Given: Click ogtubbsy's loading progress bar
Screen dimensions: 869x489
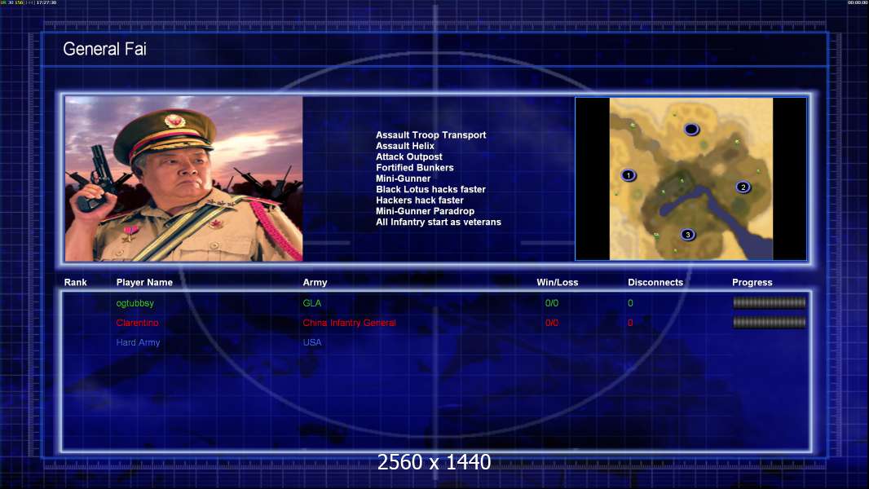Looking at the screenshot, I should click(770, 303).
